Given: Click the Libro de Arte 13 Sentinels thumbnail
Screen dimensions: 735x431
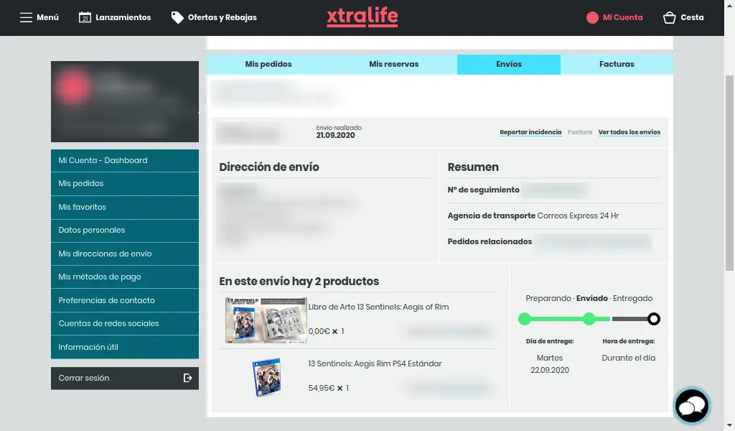Looking at the screenshot, I should [266, 320].
